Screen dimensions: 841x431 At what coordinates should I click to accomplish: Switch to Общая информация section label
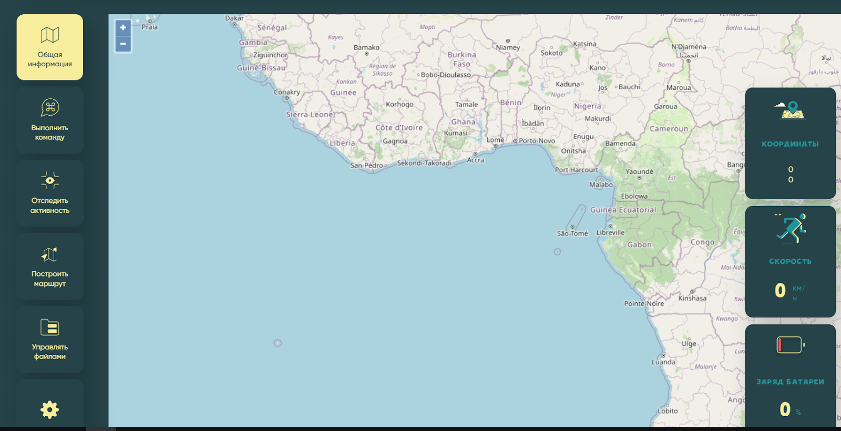point(50,59)
